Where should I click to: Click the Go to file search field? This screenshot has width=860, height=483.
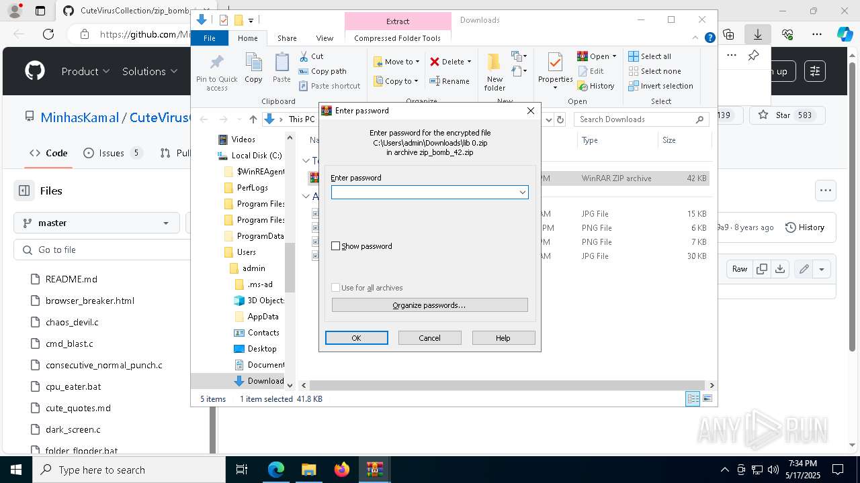point(101,250)
